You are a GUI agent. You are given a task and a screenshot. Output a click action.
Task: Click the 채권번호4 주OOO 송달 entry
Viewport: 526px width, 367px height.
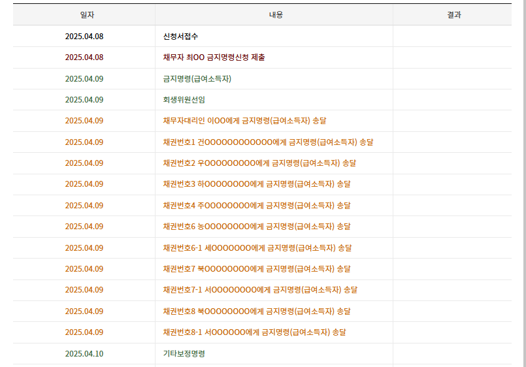point(257,206)
